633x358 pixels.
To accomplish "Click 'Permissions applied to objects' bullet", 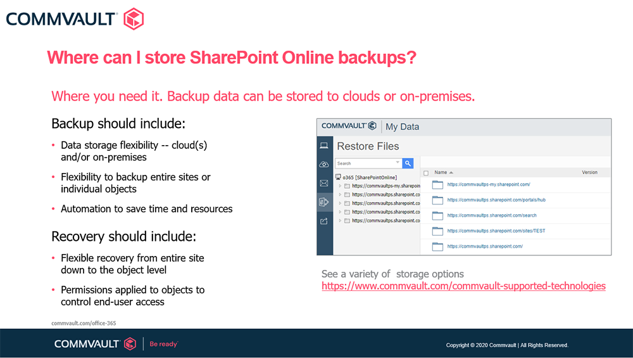I will (133, 296).
